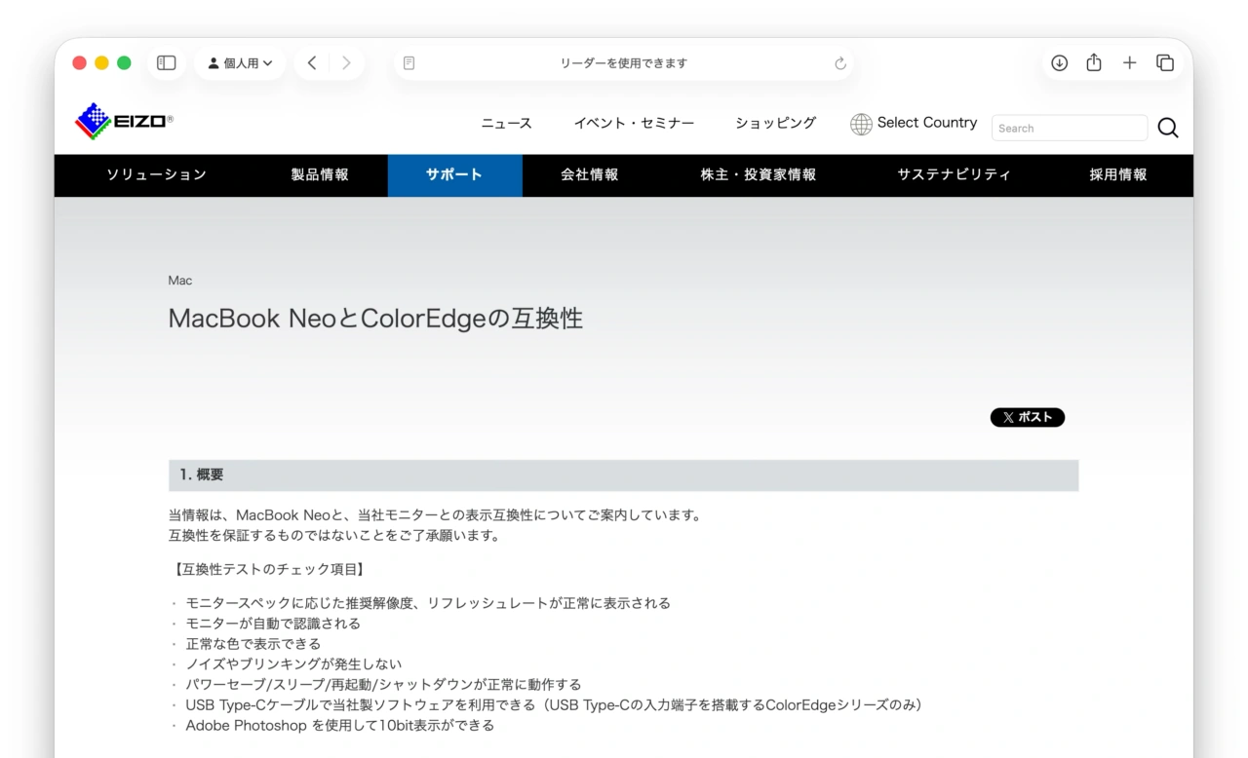Click the section header 1. 概要

click(x=623, y=475)
